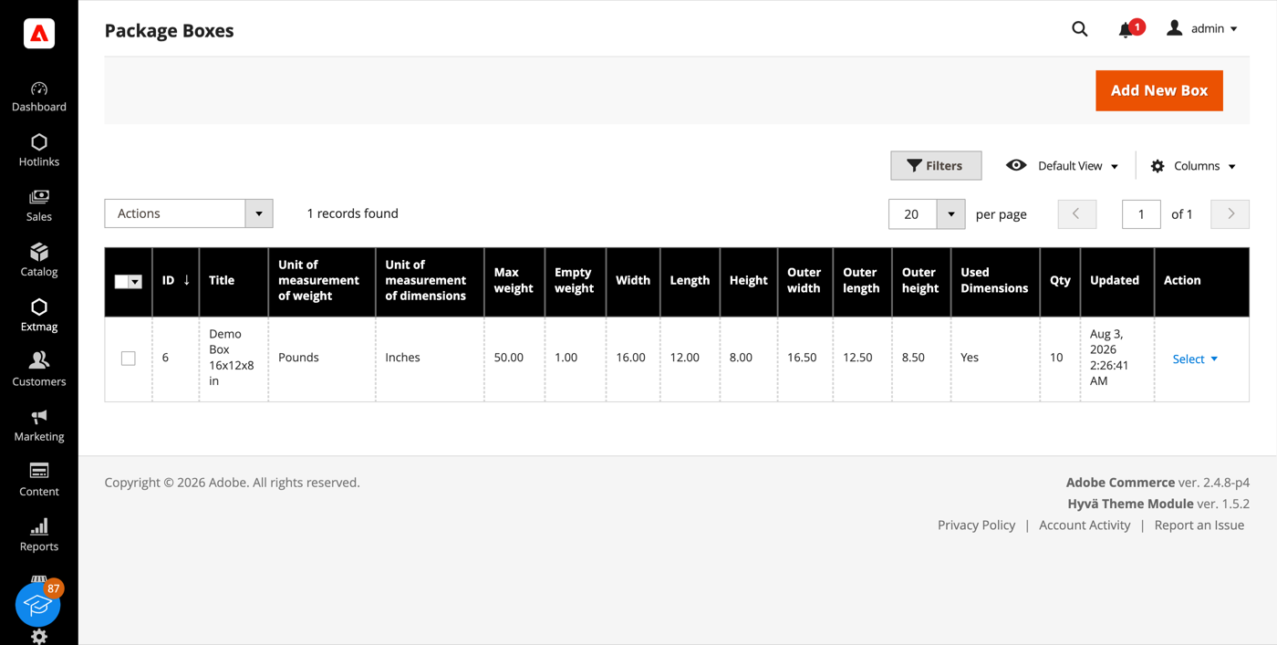
Task: Sort by Qty column header
Action: tap(1060, 281)
